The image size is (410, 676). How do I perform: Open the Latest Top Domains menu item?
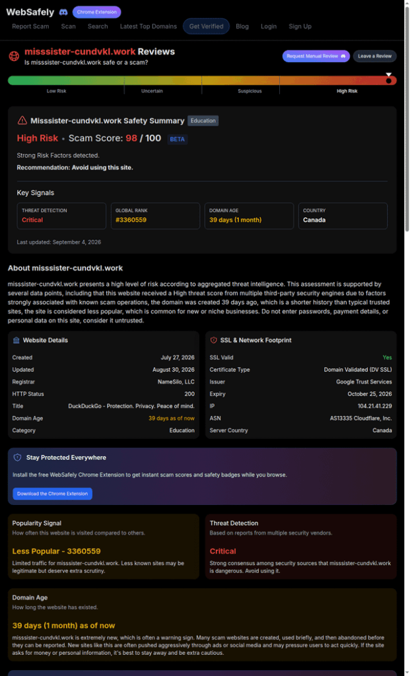click(x=149, y=26)
